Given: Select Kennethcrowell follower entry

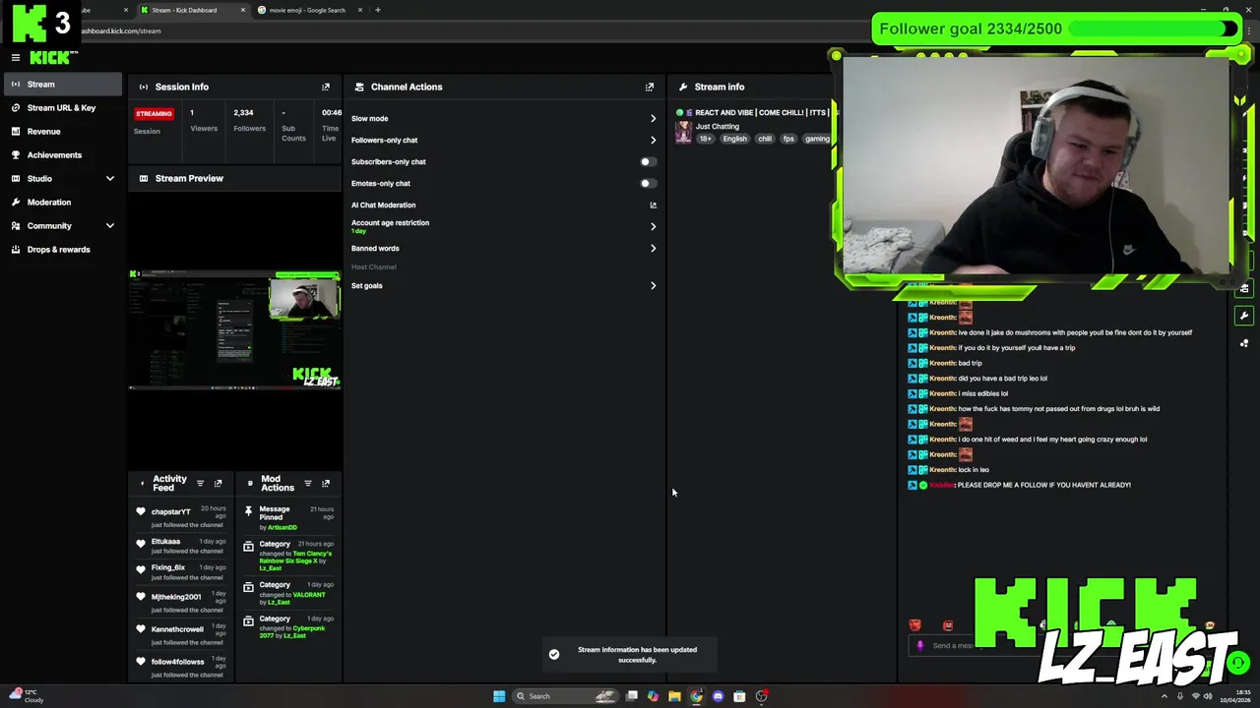Looking at the screenshot, I should pyautogui.click(x=177, y=628).
